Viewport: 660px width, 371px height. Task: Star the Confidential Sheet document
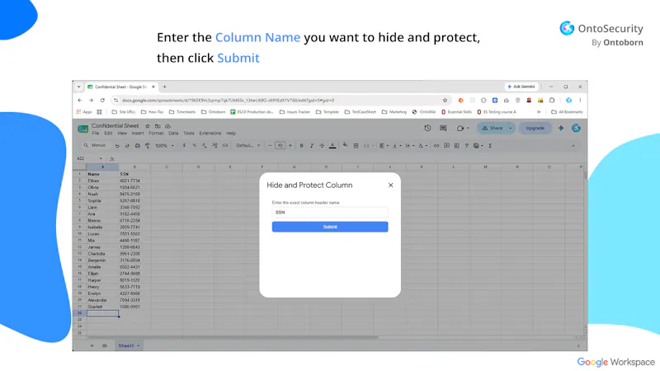click(x=148, y=126)
